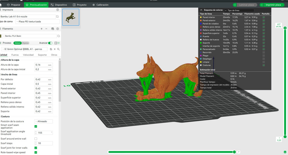Open dropdown arrow beside Imprimir placa
288x155 pixels.
point(262,5)
